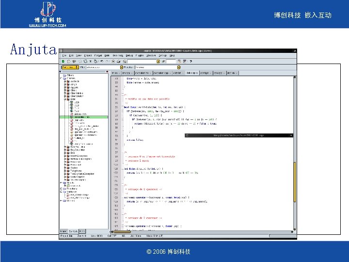The width and height of the screenshot is (349, 262).
Task: Open the View menu
Action: pyautogui.click(x=79, y=55)
